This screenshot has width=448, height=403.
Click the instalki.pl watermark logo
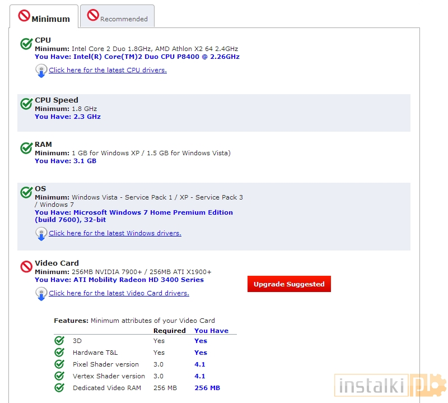390,385
